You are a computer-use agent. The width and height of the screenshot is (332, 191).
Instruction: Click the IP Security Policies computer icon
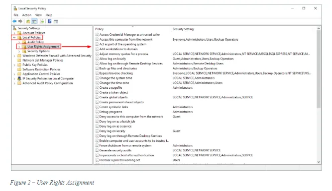pyautogui.click(x=19, y=78)
